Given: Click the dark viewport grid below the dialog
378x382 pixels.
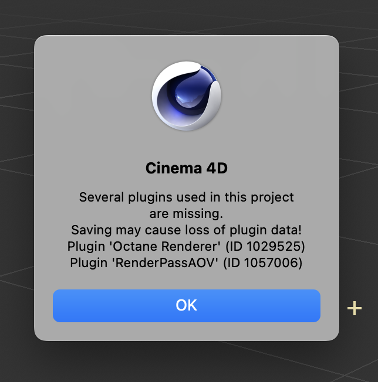Looking at the screenshot, I should (x=187, y=361).
